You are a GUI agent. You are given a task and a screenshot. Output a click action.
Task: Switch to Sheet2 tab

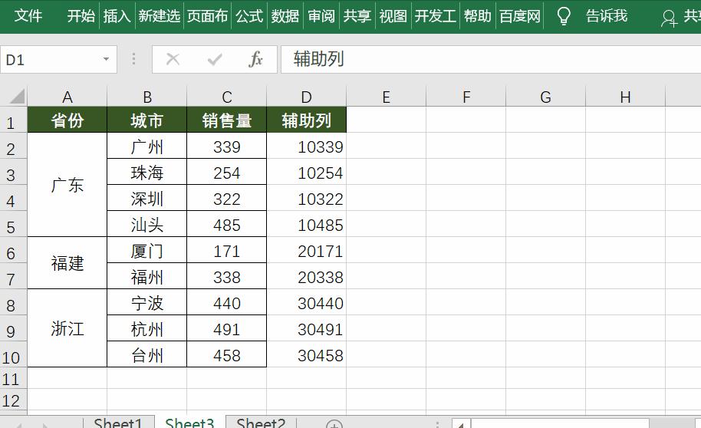[261, 423]
